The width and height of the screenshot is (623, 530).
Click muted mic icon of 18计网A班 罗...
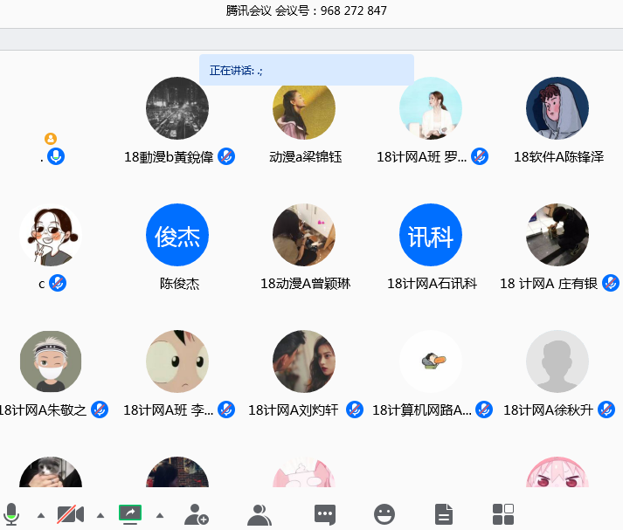(x=480, y=156)
